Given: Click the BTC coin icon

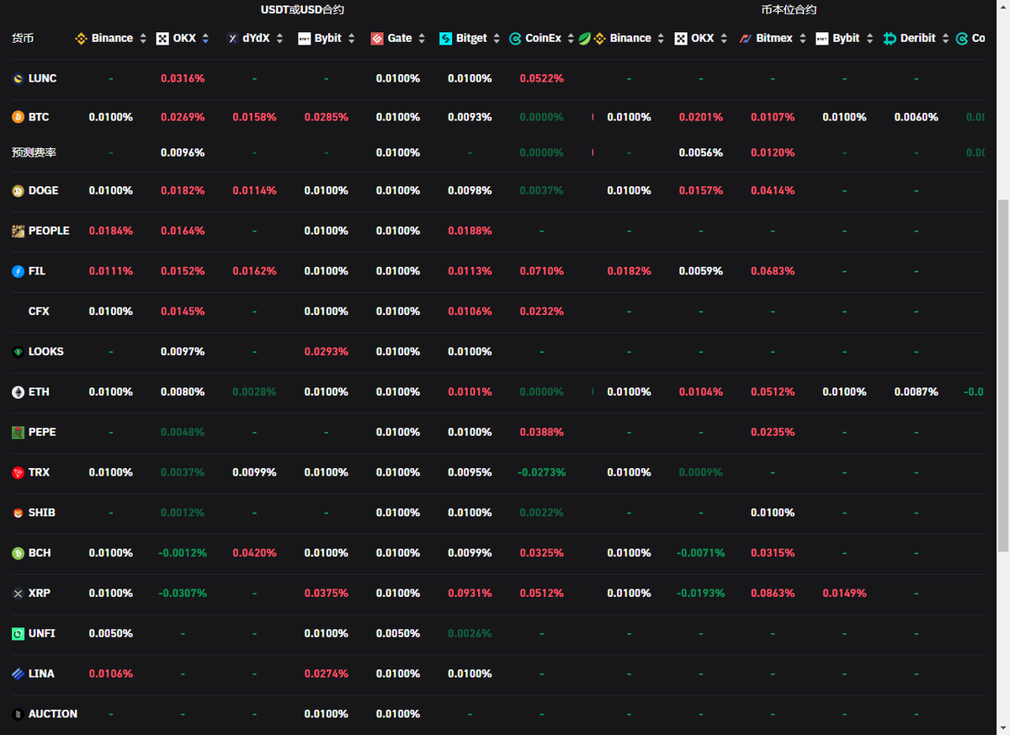Looking at the screenshot, I should pyautogui.click(x=18, y=117).
